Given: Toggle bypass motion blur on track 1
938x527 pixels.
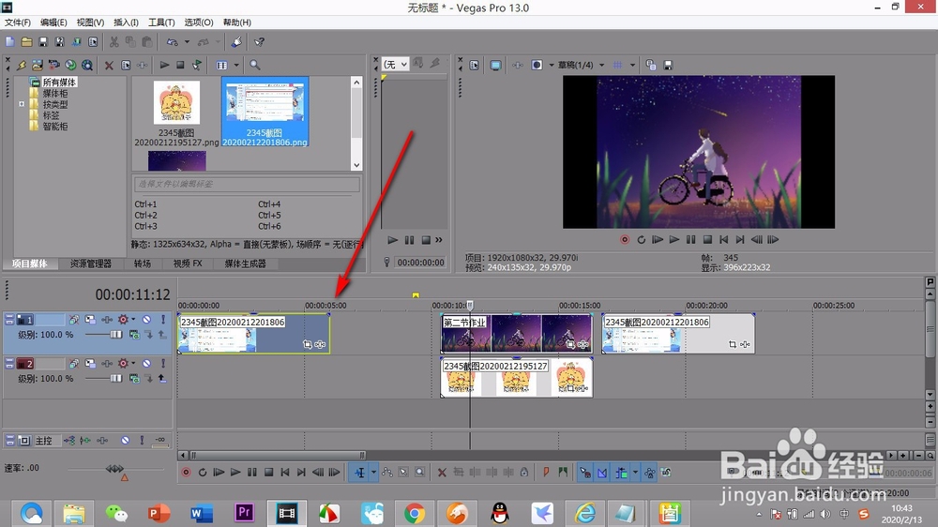Looking at the screenshot, I should 73,320.
